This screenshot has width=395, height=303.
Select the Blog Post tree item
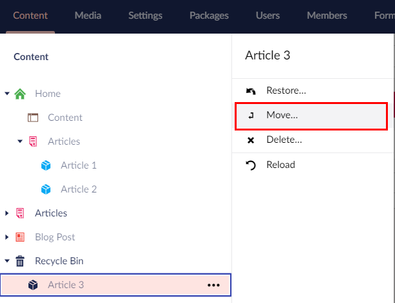point(55,237)
